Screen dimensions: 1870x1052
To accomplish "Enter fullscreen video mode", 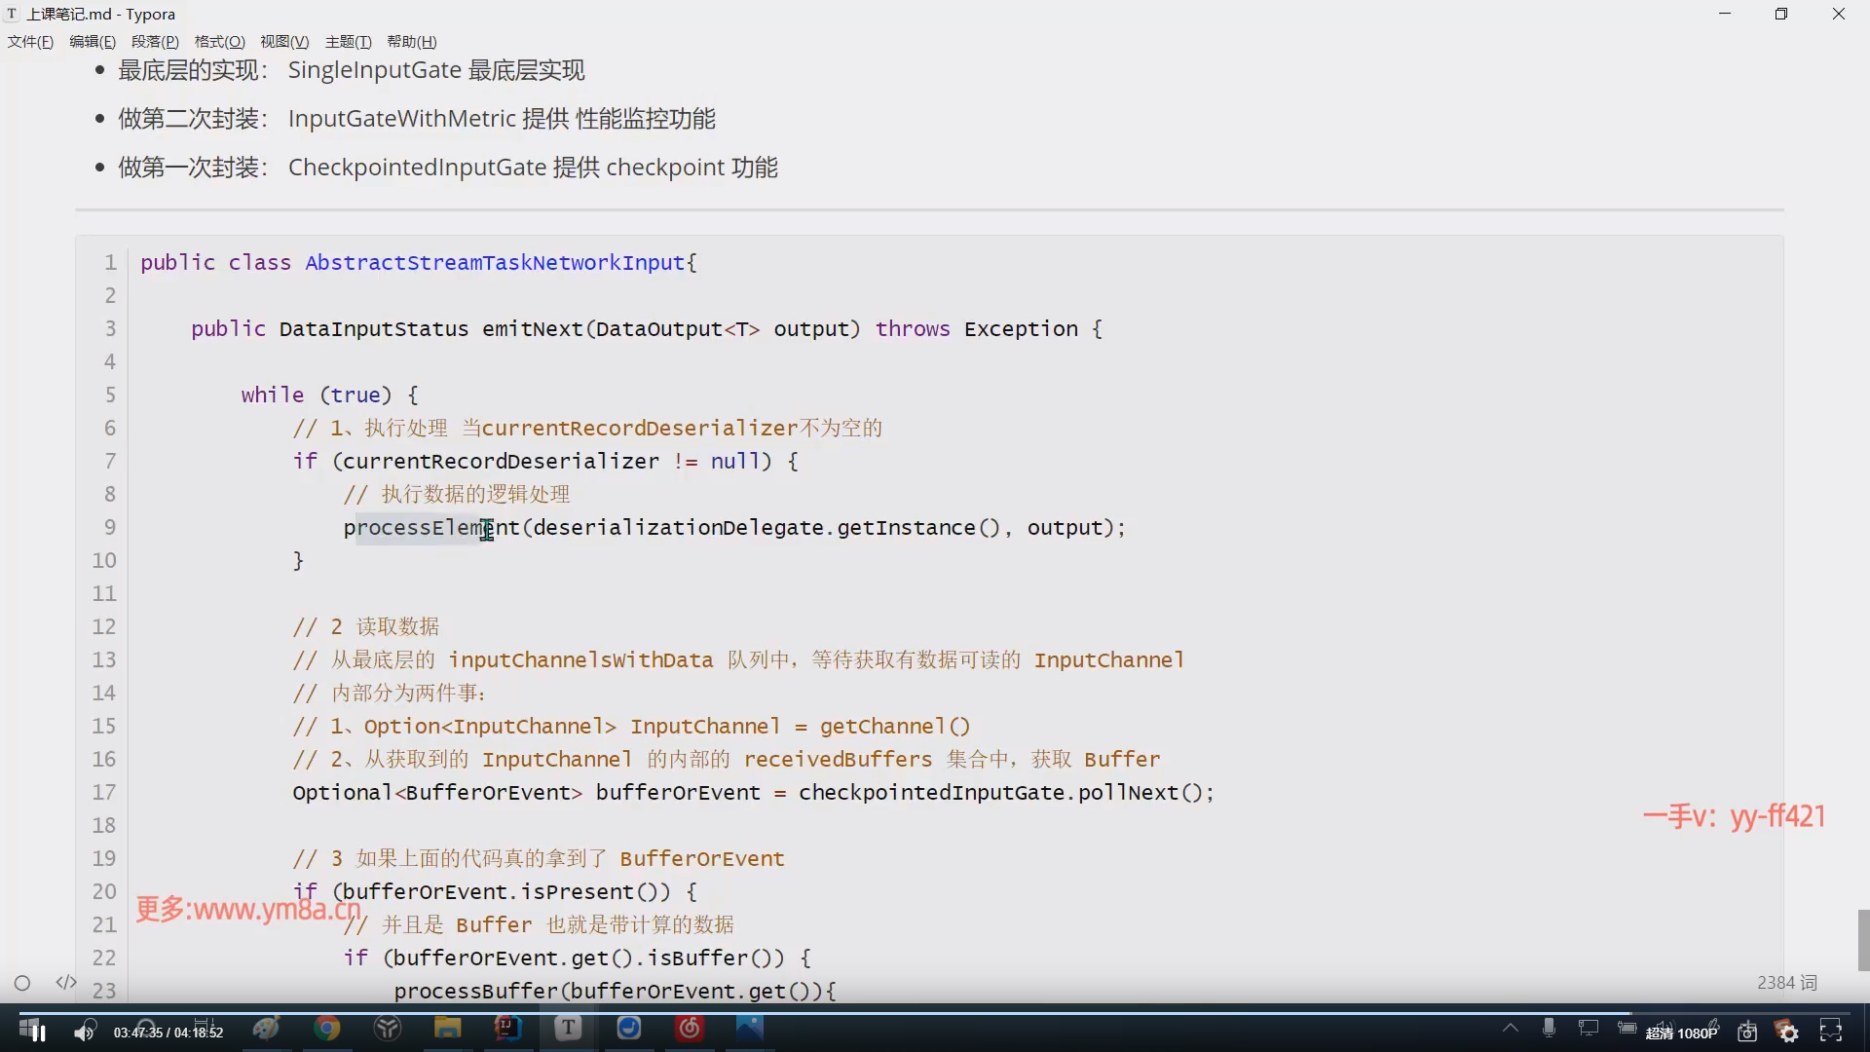I will 1831,1032.
